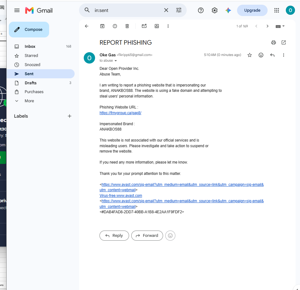Add emoji reaction in message header

coord(261,55)
